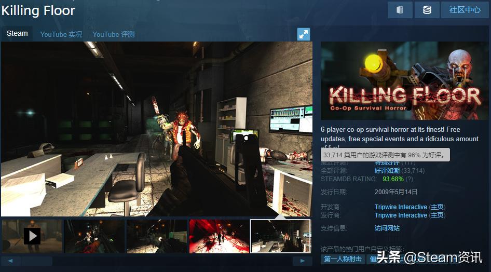This screenshot has height=272, width=491.
Task: Select the red blood-splattered thumbnail
Action: pyautogui.click(x=219, y=236)
